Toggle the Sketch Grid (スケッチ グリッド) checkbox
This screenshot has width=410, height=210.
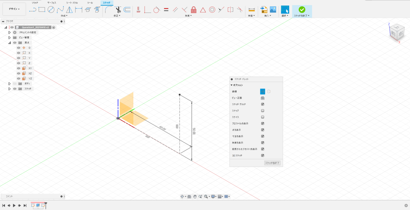(263, 104)
